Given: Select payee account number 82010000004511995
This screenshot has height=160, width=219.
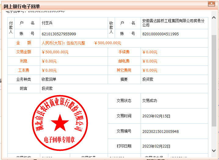Looking at the screenshot, I should pos(160,34).
